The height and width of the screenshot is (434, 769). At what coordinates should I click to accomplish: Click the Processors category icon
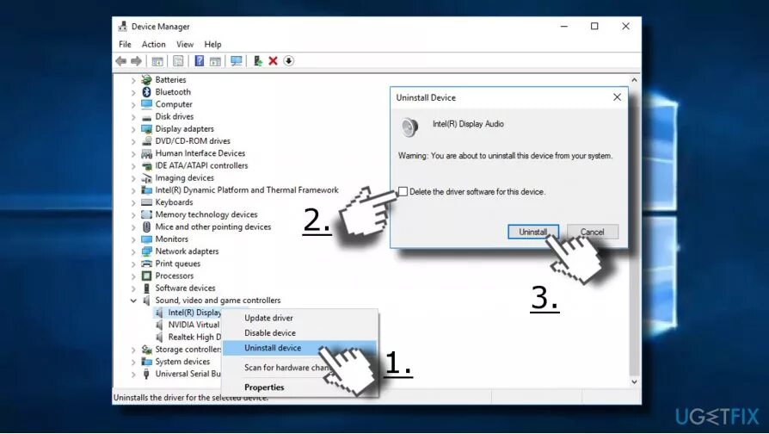[146, 276]
